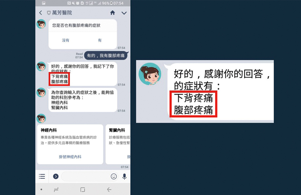Image resolution: width=301 pixels, height=195 pixels.
Task: Tap the bot avatar beside first message
Action: pyautogui.click(x=41, y=24)
